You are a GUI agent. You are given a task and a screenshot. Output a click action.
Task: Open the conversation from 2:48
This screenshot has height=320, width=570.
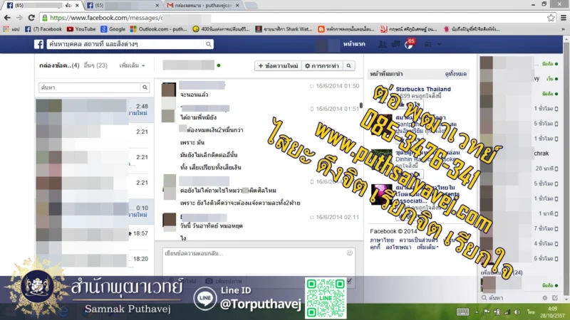click(94, 110)
